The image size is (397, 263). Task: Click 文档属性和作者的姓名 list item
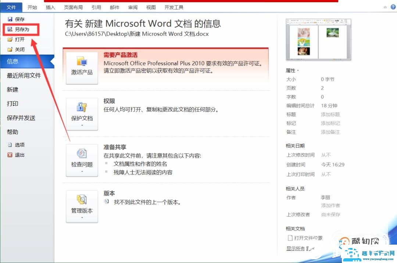coord(140,164)
